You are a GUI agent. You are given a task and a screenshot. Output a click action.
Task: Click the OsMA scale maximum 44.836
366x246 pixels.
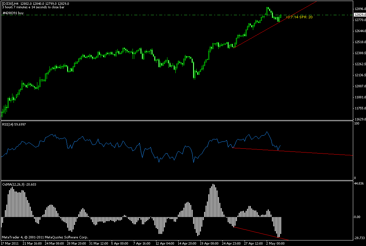tap(359, 184)
